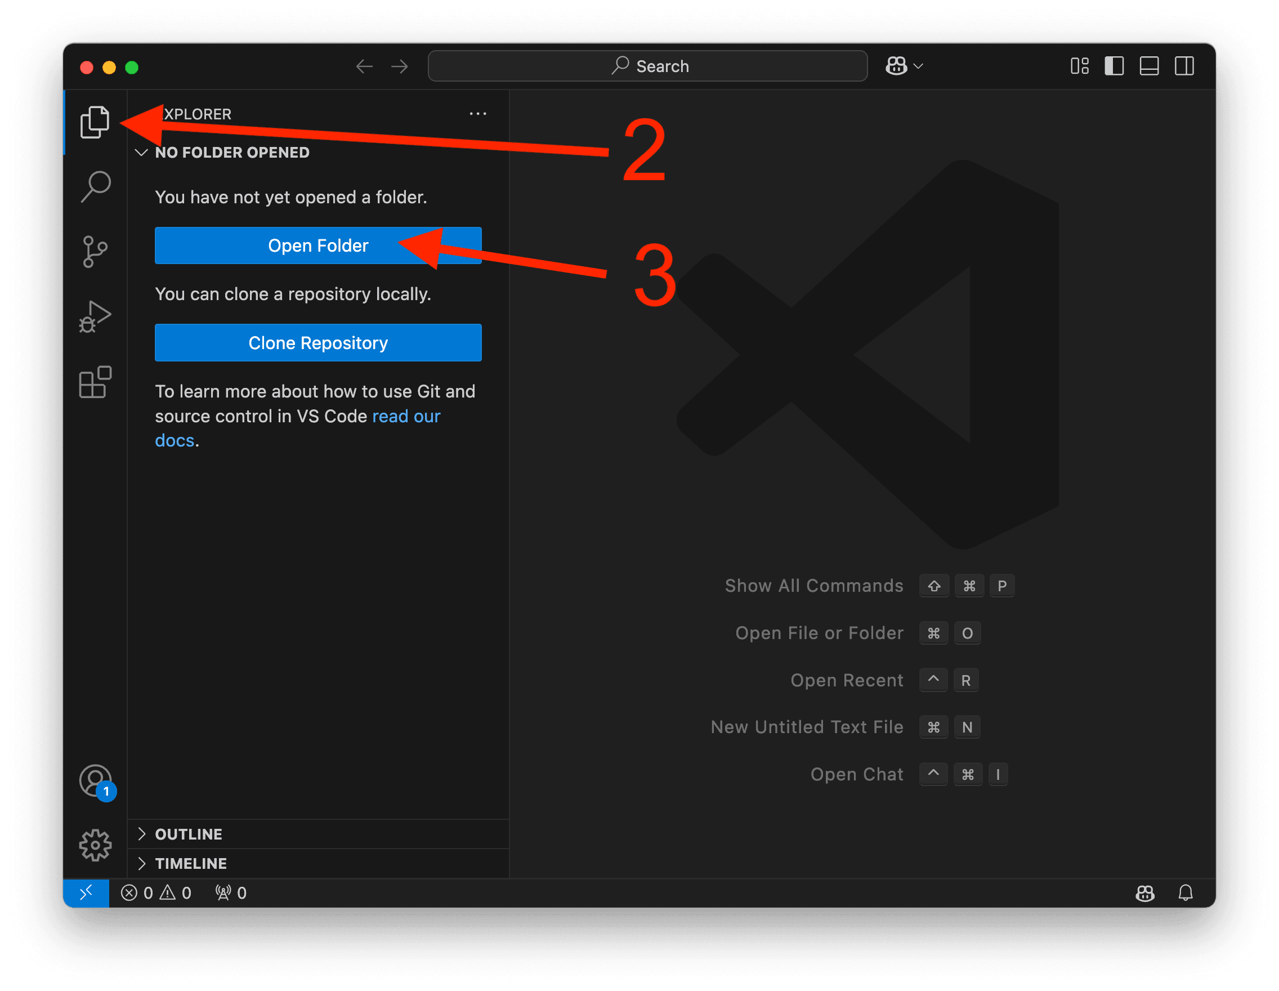The image size is (1279, 991).
Task: Open the read our docs link
Action: click(406, 416)
